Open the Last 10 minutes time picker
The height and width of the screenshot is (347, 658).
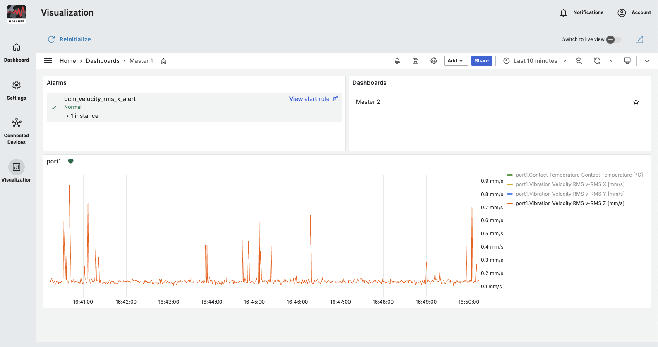535,61
